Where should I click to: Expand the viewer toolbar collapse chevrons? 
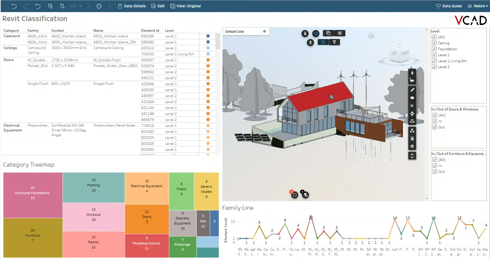pos(412,156)
